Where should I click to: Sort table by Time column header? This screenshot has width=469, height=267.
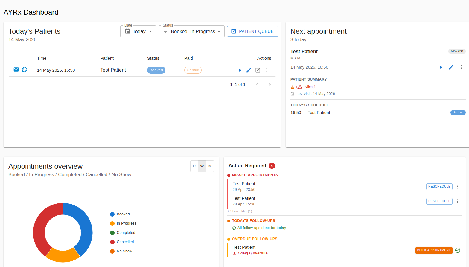42,58
